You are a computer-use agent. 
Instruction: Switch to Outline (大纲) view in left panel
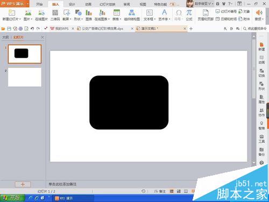tap(5, 37)
